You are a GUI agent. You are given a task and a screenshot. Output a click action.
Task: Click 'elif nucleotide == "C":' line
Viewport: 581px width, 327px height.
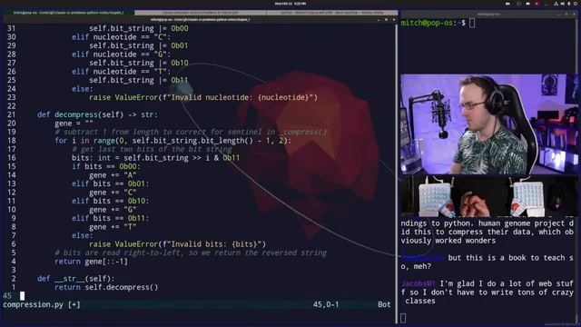tap(121, 37)
